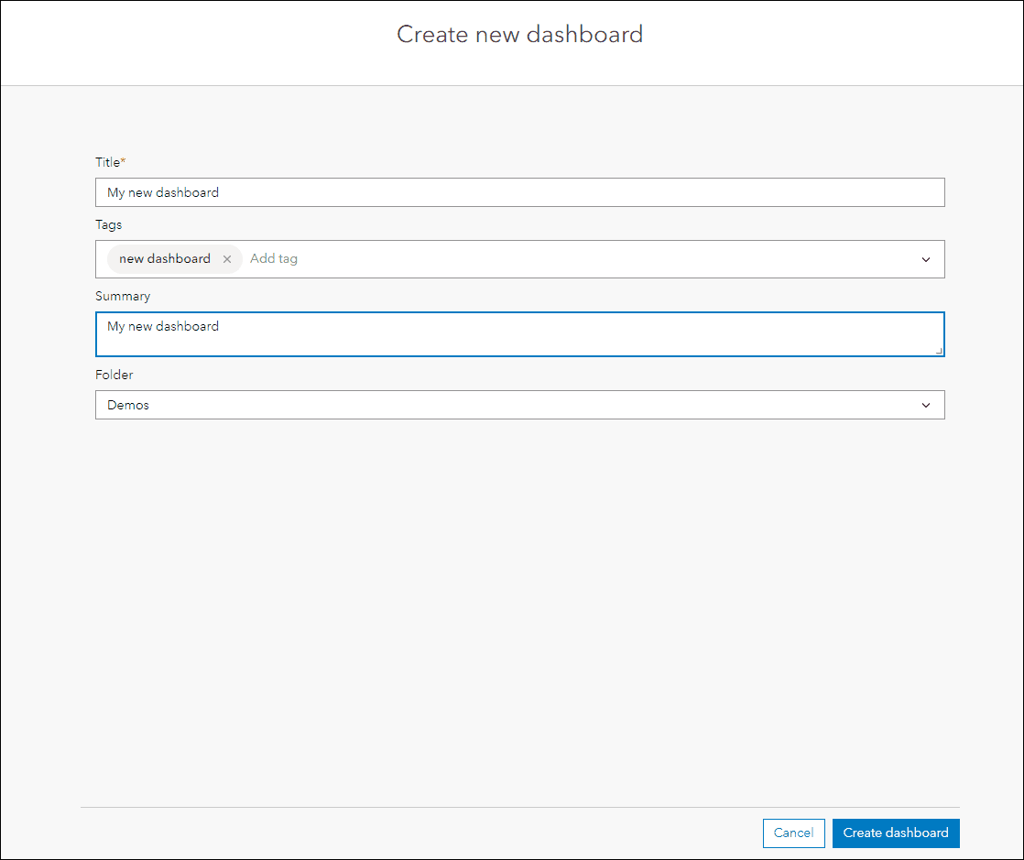Viewport: 1024px width, 860px height.
Task: Click the Folder dropdown chevron
Action: [926, 404]
